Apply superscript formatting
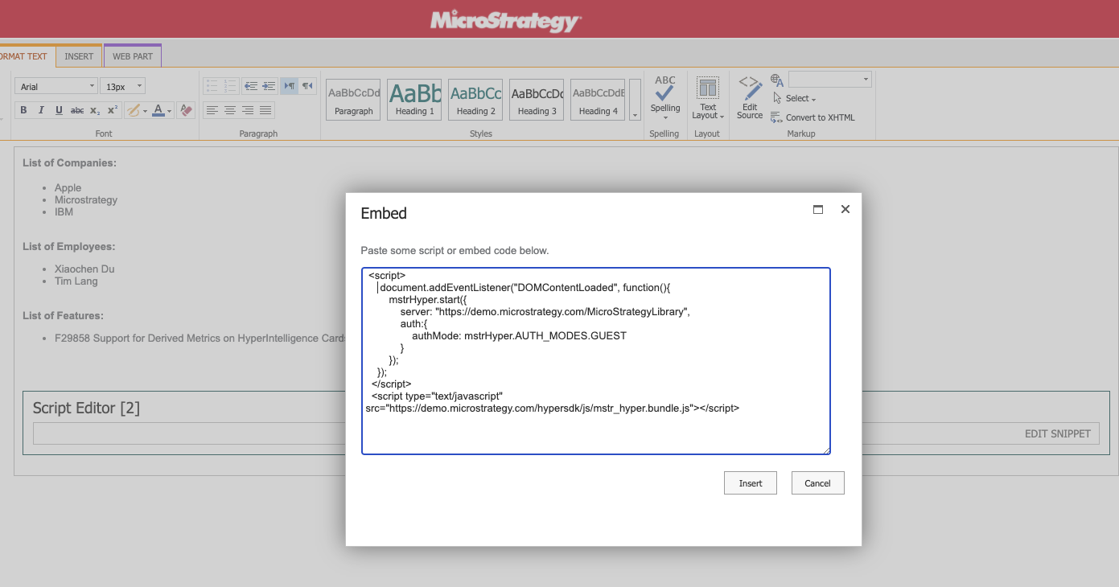 click(113, 110)
